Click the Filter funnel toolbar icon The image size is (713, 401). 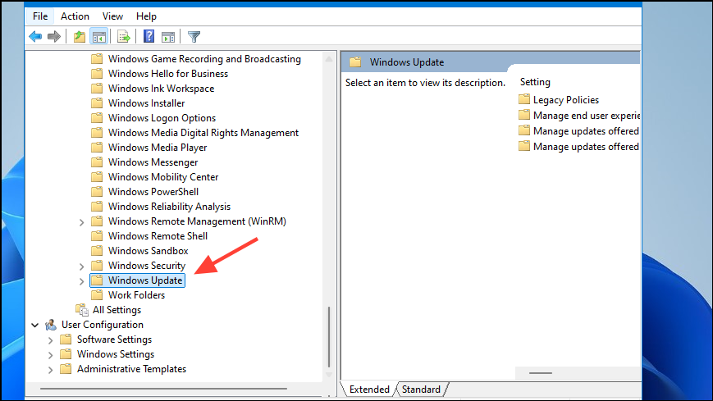tap(194, 36)
